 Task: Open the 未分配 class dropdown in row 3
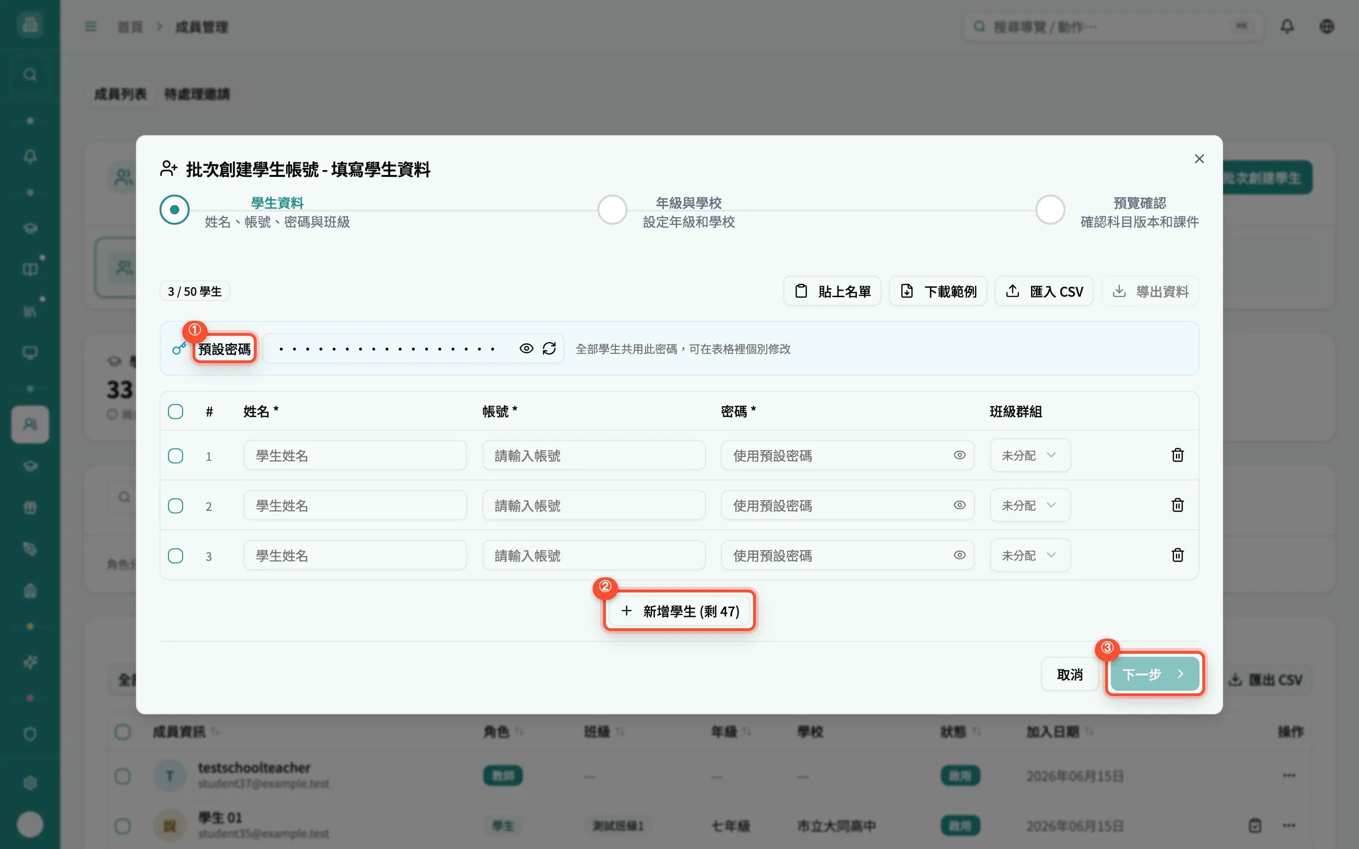coord(1030,555)
